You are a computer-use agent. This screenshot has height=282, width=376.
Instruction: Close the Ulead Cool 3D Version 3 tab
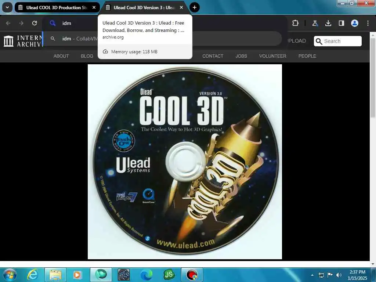pos(181,7)
